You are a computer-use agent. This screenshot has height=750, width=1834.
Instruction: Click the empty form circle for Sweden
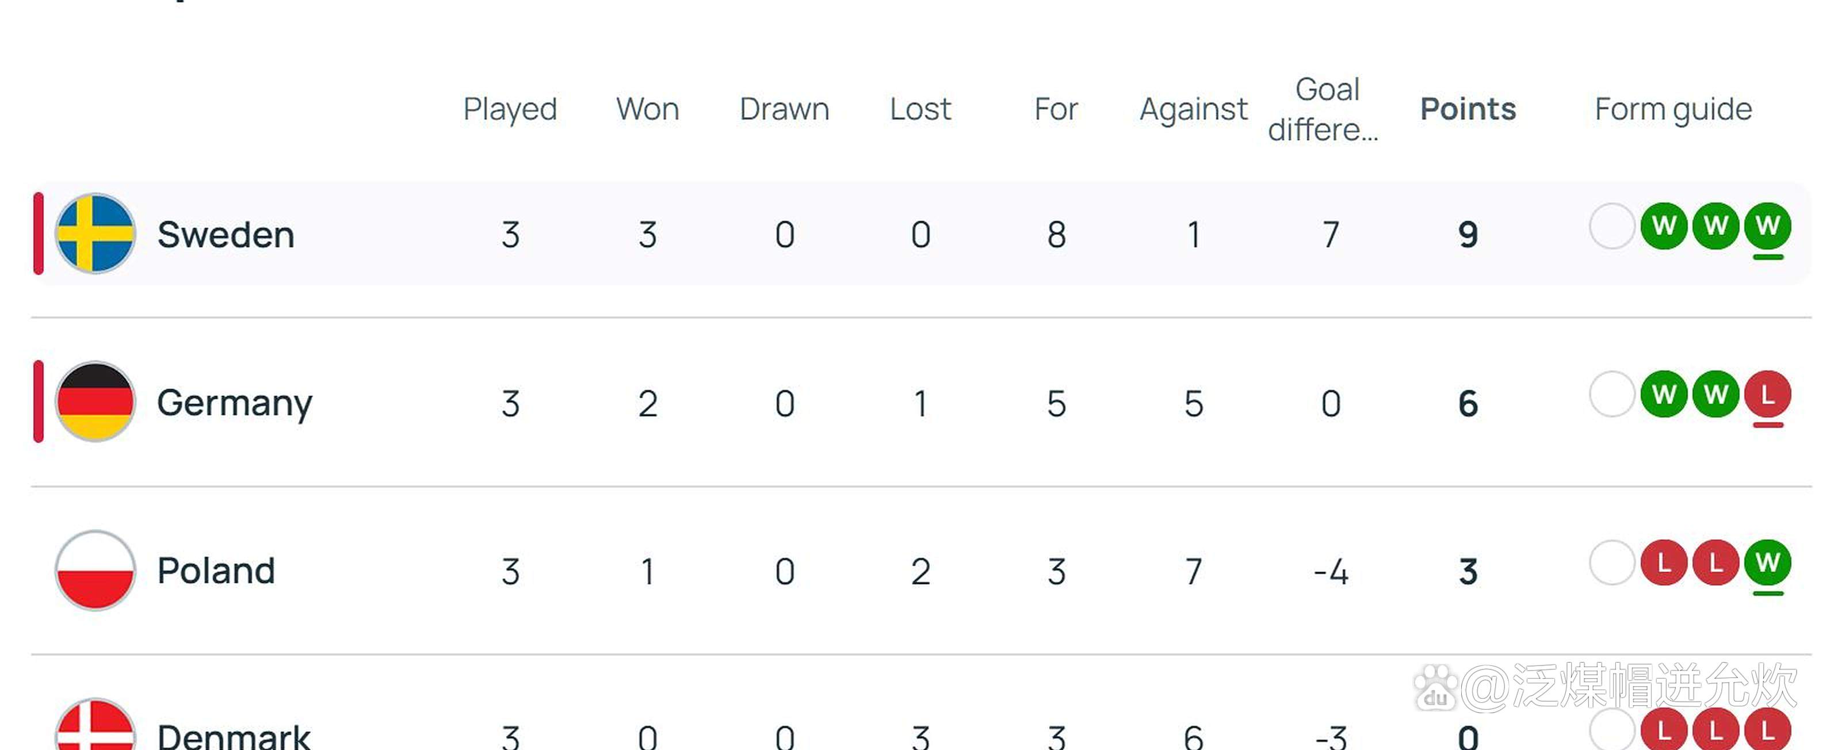click(1611, 226)
